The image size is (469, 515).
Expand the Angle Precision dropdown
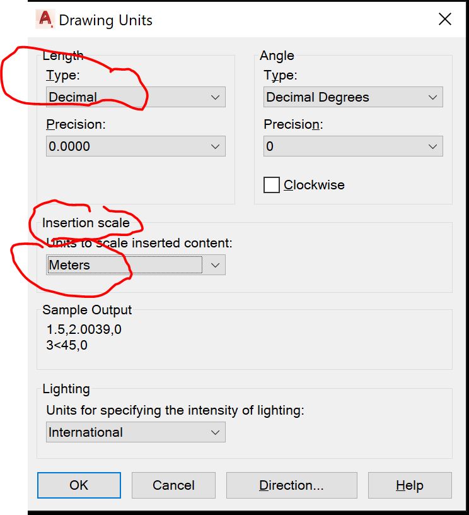point(353,146)
